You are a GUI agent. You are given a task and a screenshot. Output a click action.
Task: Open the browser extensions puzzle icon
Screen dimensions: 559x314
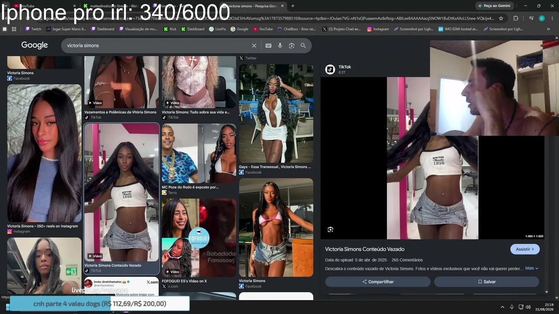pos(516,18)
